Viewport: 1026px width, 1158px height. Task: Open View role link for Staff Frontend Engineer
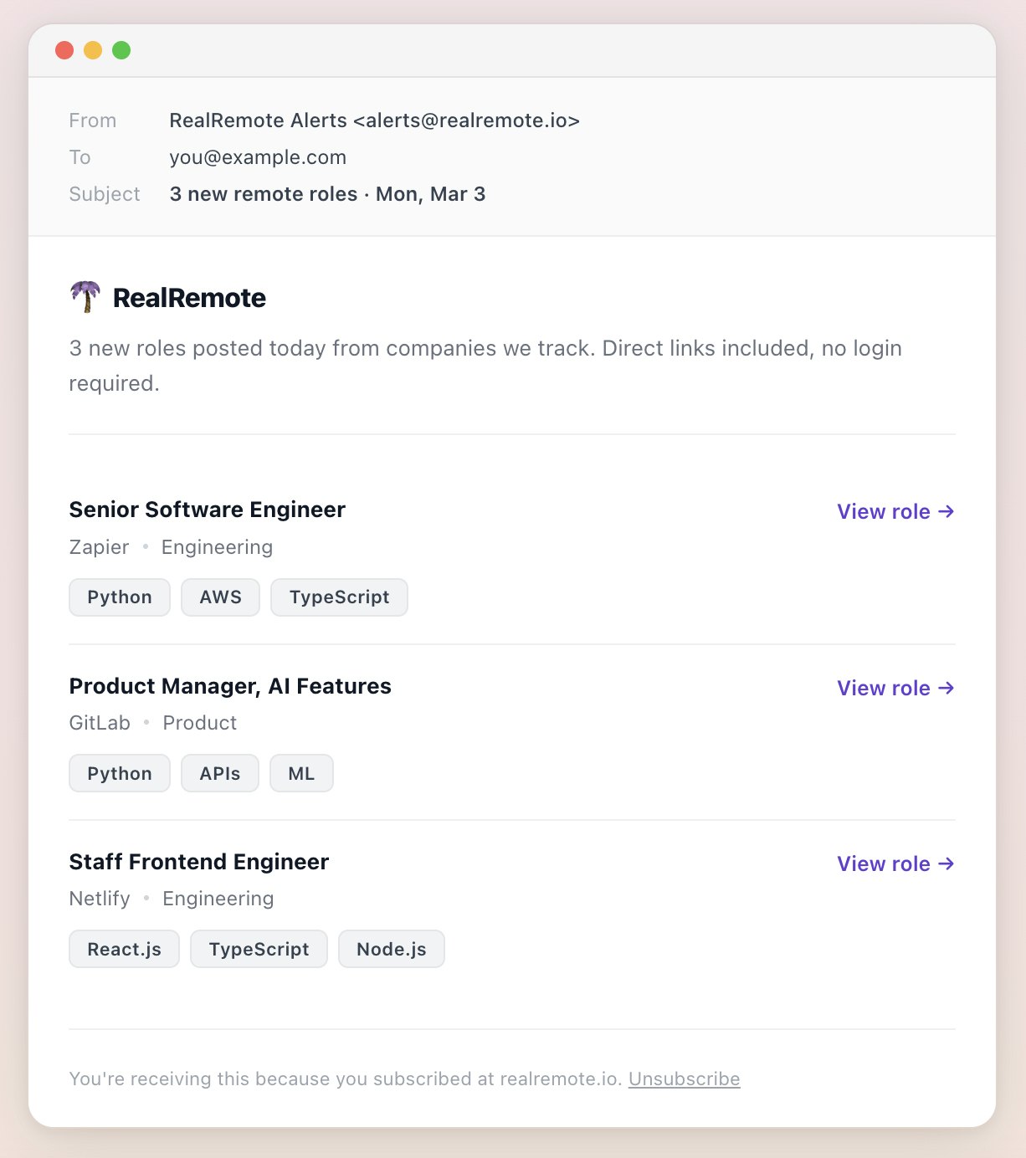click(x=895, y=863)
